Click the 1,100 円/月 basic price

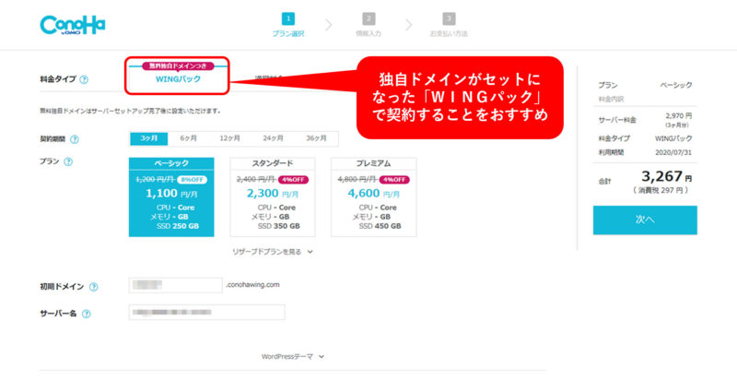tap(171, 194)
